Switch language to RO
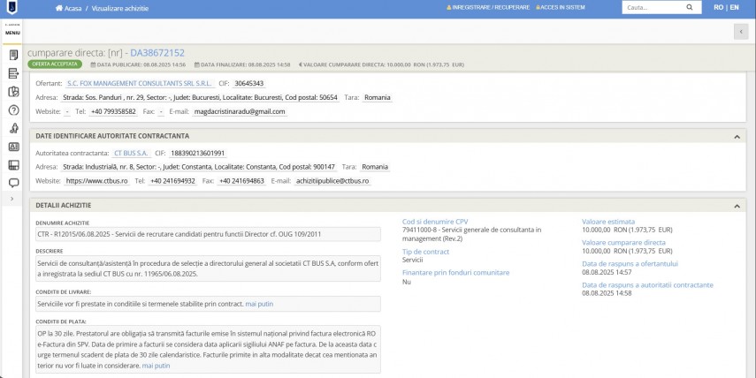Viewport: 756px width, 378px height. coord(718,7)
